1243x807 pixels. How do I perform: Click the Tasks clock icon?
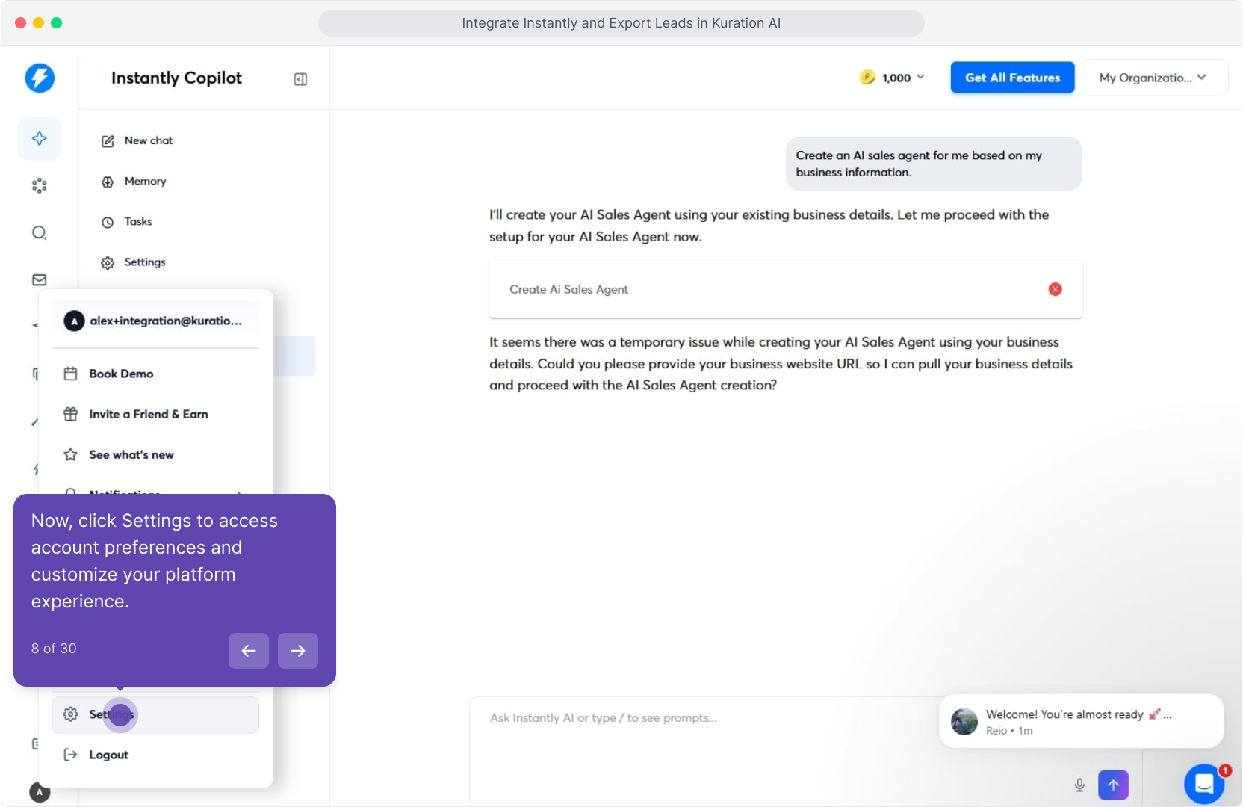point(108,222)
